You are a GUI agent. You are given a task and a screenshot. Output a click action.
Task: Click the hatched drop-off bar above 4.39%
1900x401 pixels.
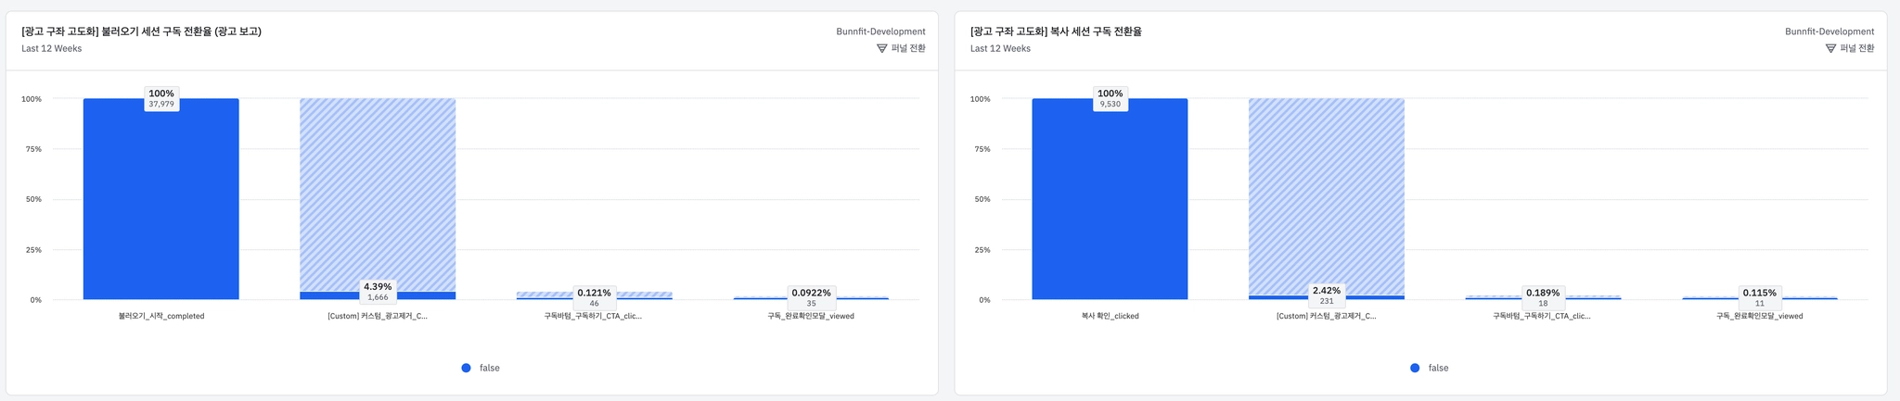[x=378, y=185]
